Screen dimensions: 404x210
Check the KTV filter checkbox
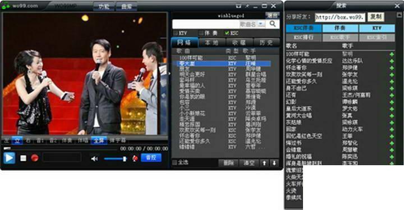tap(176, 33)
